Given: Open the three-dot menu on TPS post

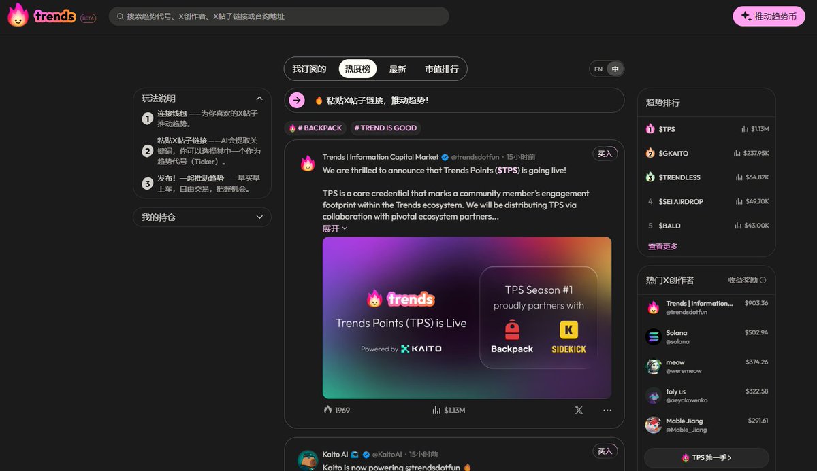Looking at the screenshot, I should pos(607,410).
